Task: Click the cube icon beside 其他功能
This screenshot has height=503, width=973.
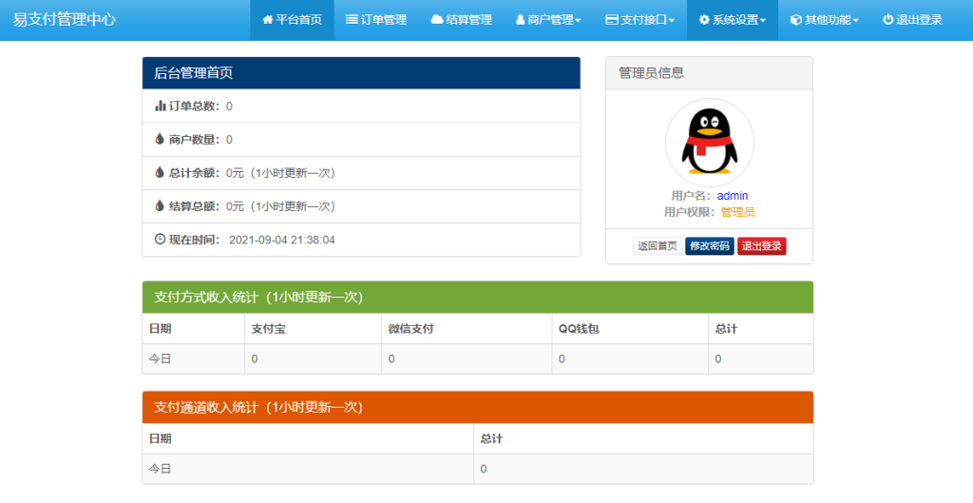Action: (795, 20)
